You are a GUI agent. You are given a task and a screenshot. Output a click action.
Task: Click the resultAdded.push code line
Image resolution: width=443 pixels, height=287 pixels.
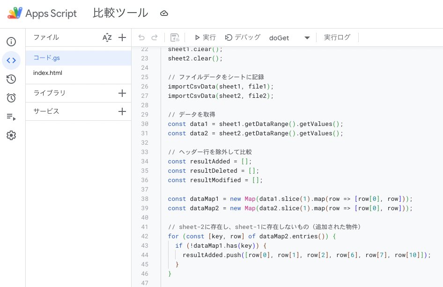(307, 255)
